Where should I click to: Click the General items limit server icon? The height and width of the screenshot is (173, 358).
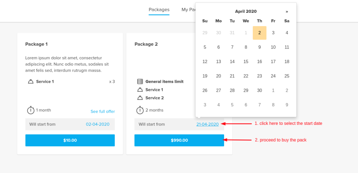pyautogui.click(x=140, y=82)
